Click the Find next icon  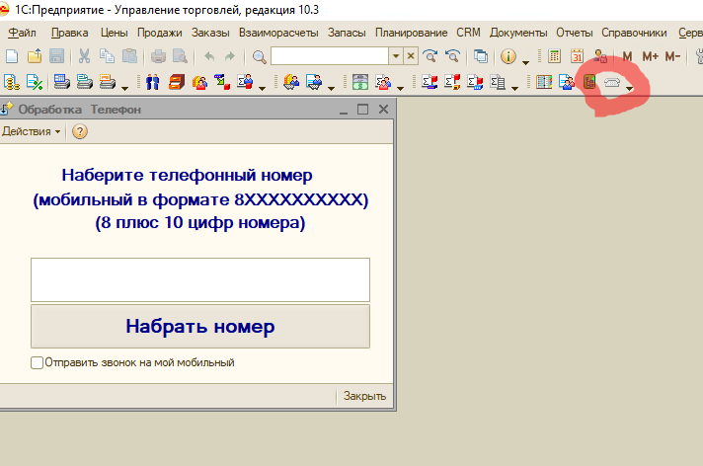click(x=430, y=56)
